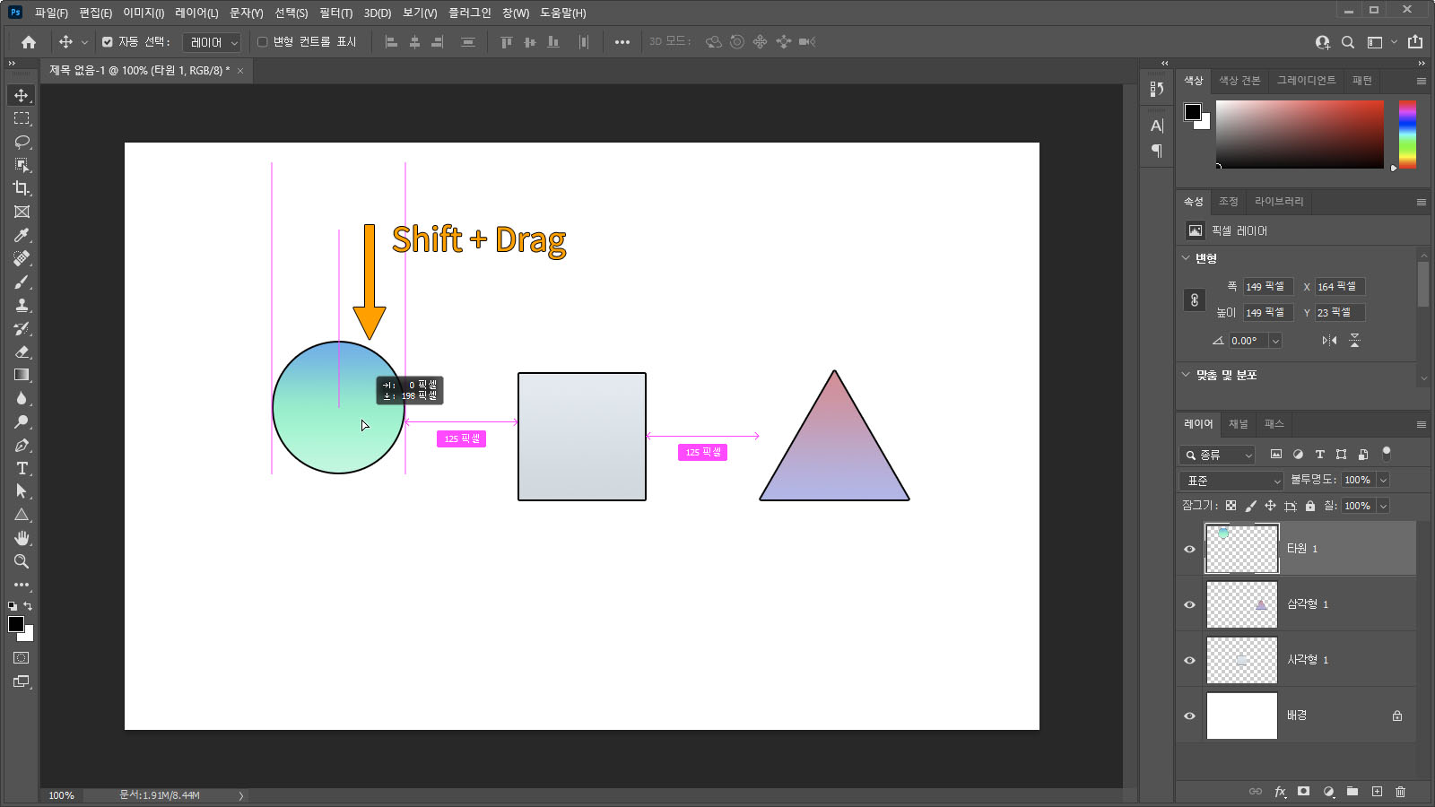Click the rainbow hue slider strip

click(1407, 134)
